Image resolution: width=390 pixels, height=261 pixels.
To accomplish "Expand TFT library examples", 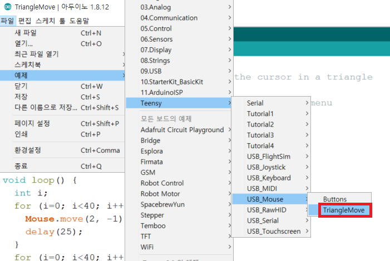I will 180,237.
